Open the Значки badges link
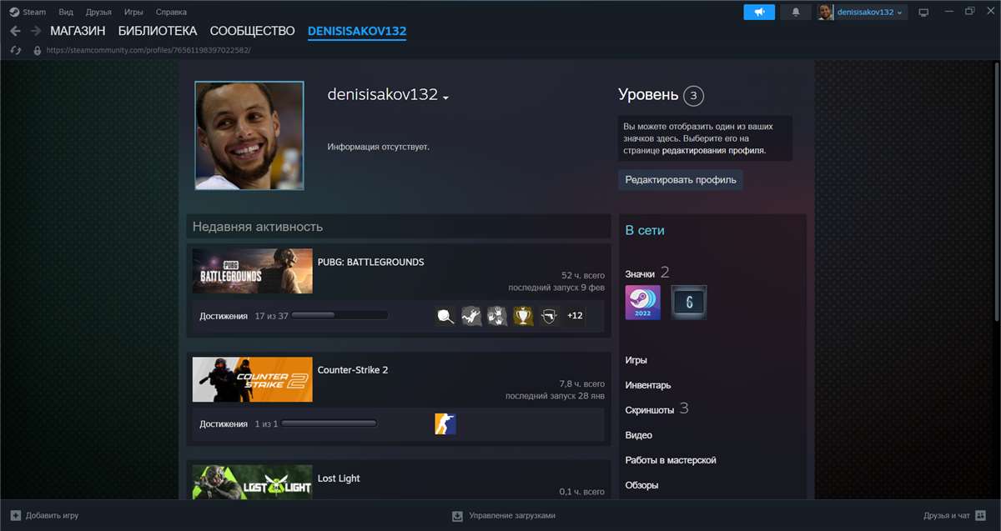1001x531 pixels. pos(641,273)
